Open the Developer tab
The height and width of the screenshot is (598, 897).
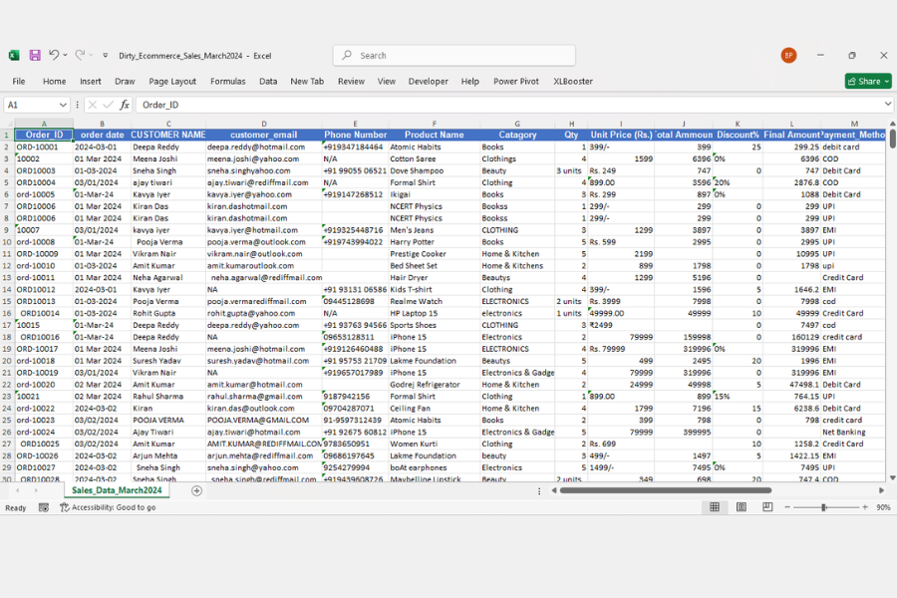[428, 82]
